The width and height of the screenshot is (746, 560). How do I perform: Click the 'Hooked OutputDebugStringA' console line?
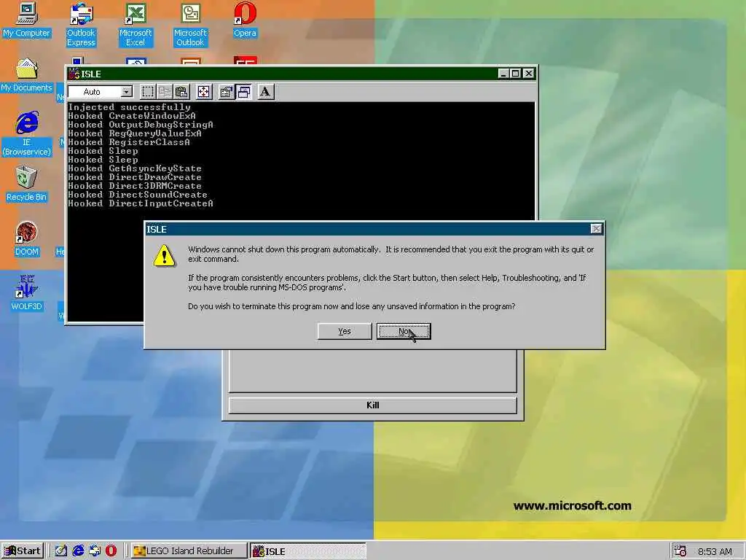(x=141, y=125)
